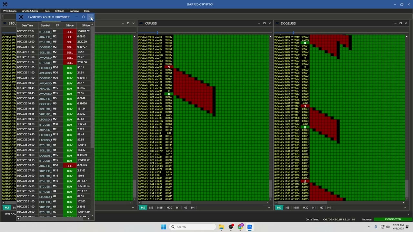Click the XRPUSD chart window icon
413x232 pixels.
141,23
